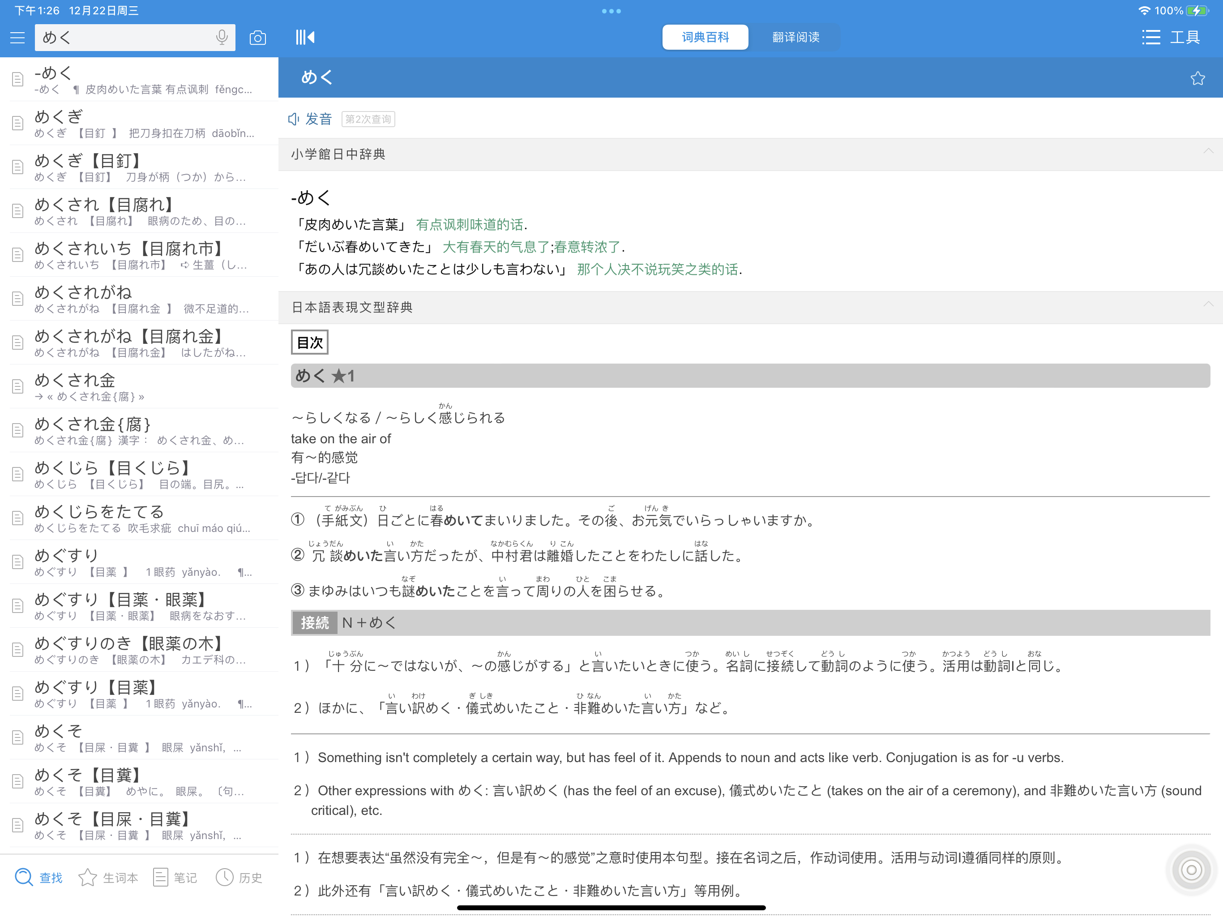This screenshot has height=917, width=1223.
Task: Select the めくぎ【目釘】 result
Action: (139, 167)
